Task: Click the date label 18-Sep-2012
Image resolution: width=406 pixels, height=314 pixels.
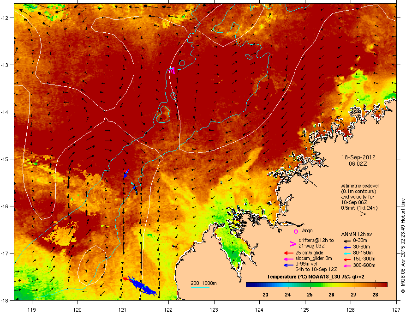Action: coord(358,157)
